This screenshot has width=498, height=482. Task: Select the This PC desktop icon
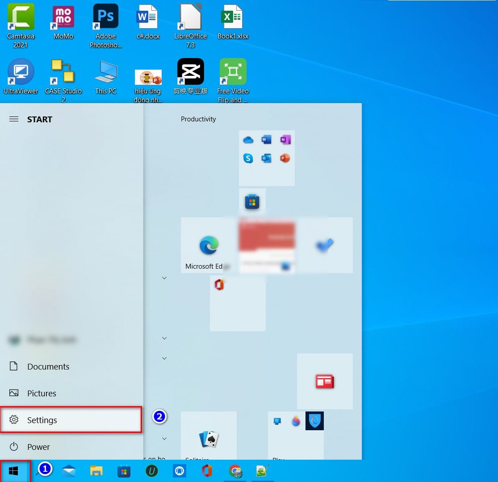click(x=106, y=77)
